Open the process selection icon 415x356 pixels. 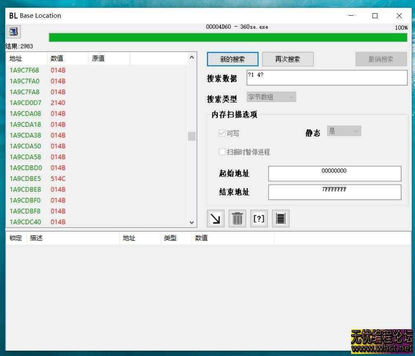[x=13, y=31]
